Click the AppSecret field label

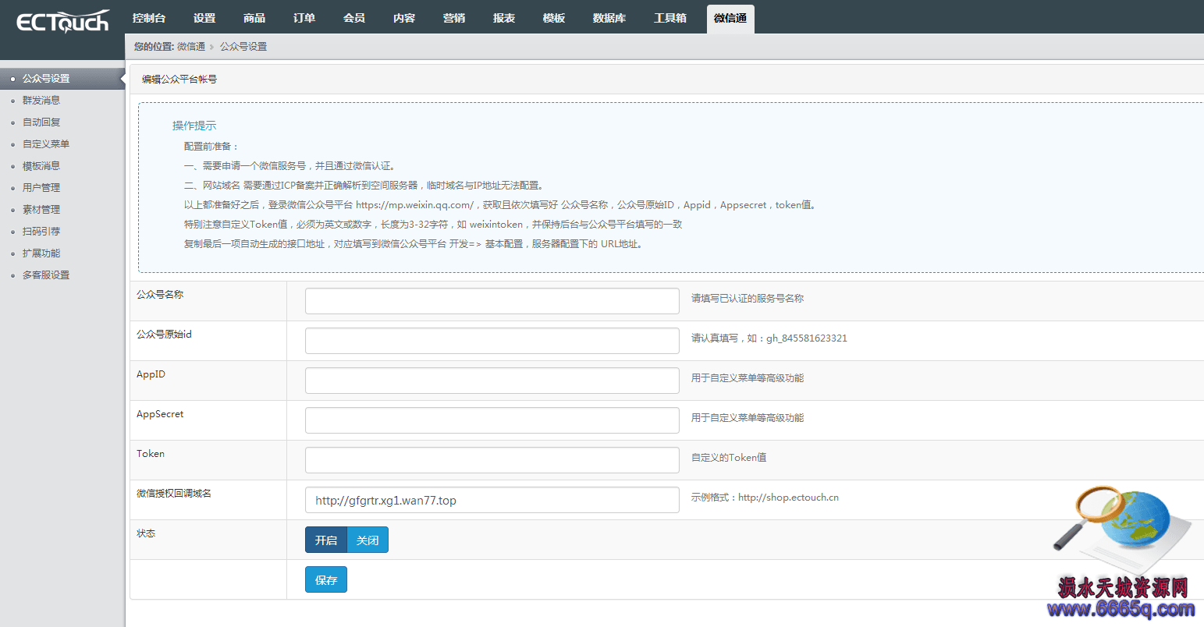coord(160,414)
